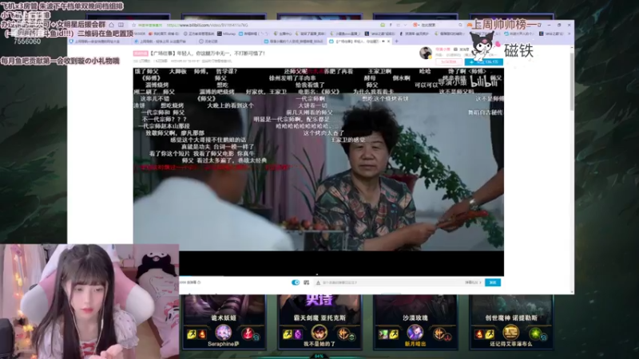The width and height of the screenshot is (639, 359).
Task: Click secondary rune icon on 诡术妖姬 card
Action: pyautogui.click(x=256, y=337)
